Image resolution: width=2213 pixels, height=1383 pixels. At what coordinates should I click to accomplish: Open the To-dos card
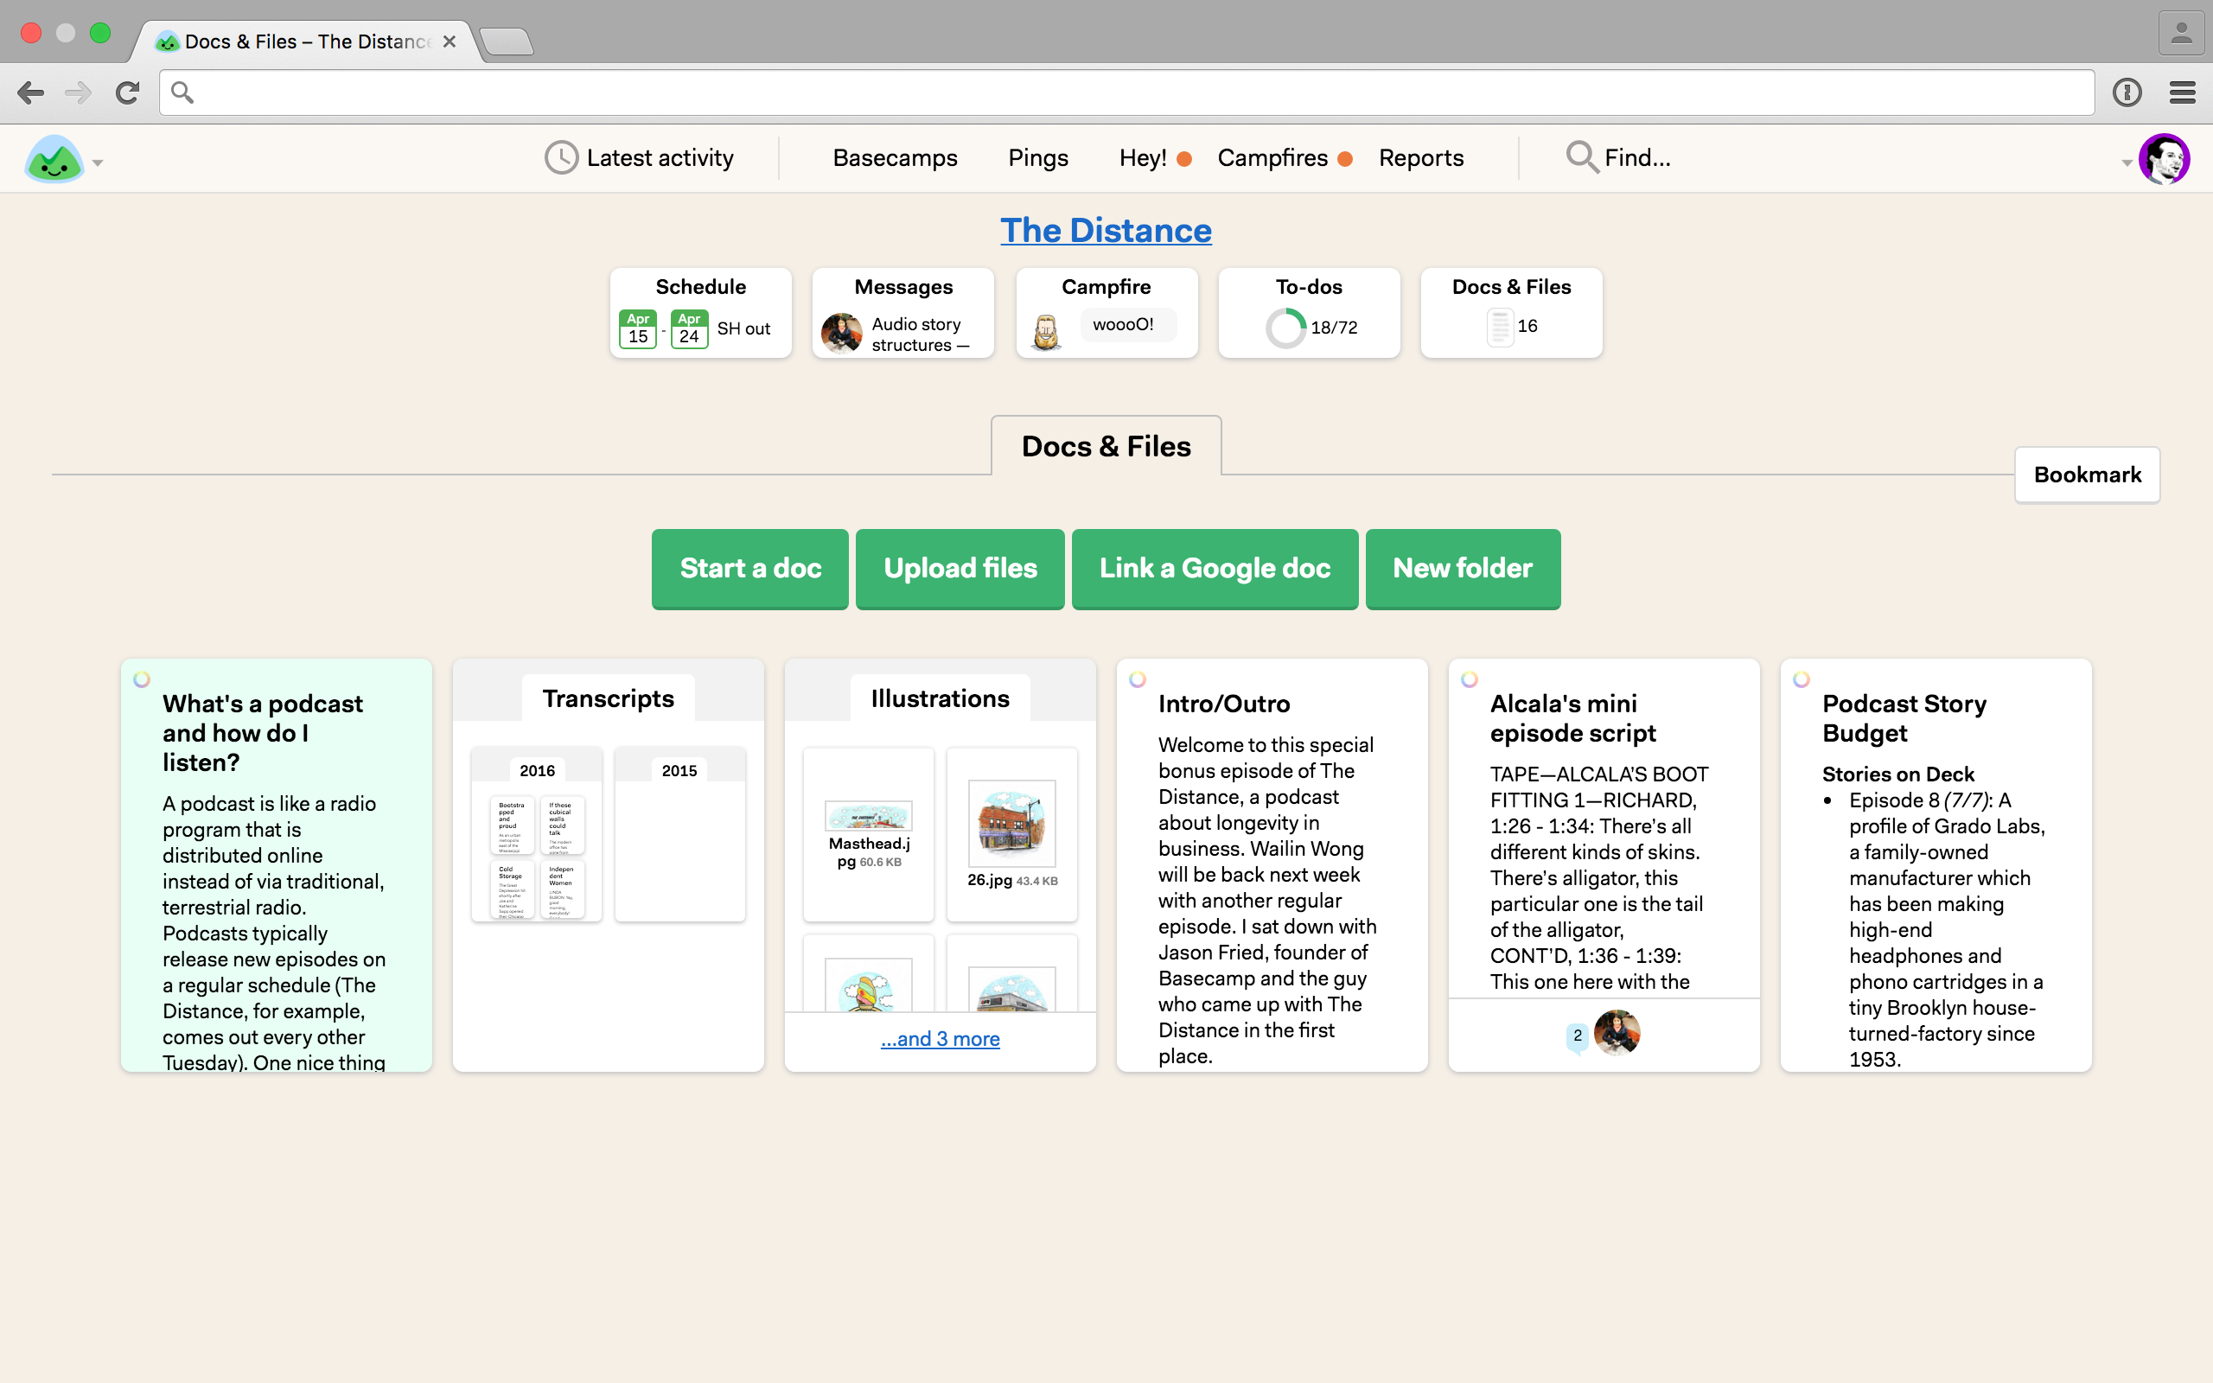pyautogui.click(x=1309, y=313)
